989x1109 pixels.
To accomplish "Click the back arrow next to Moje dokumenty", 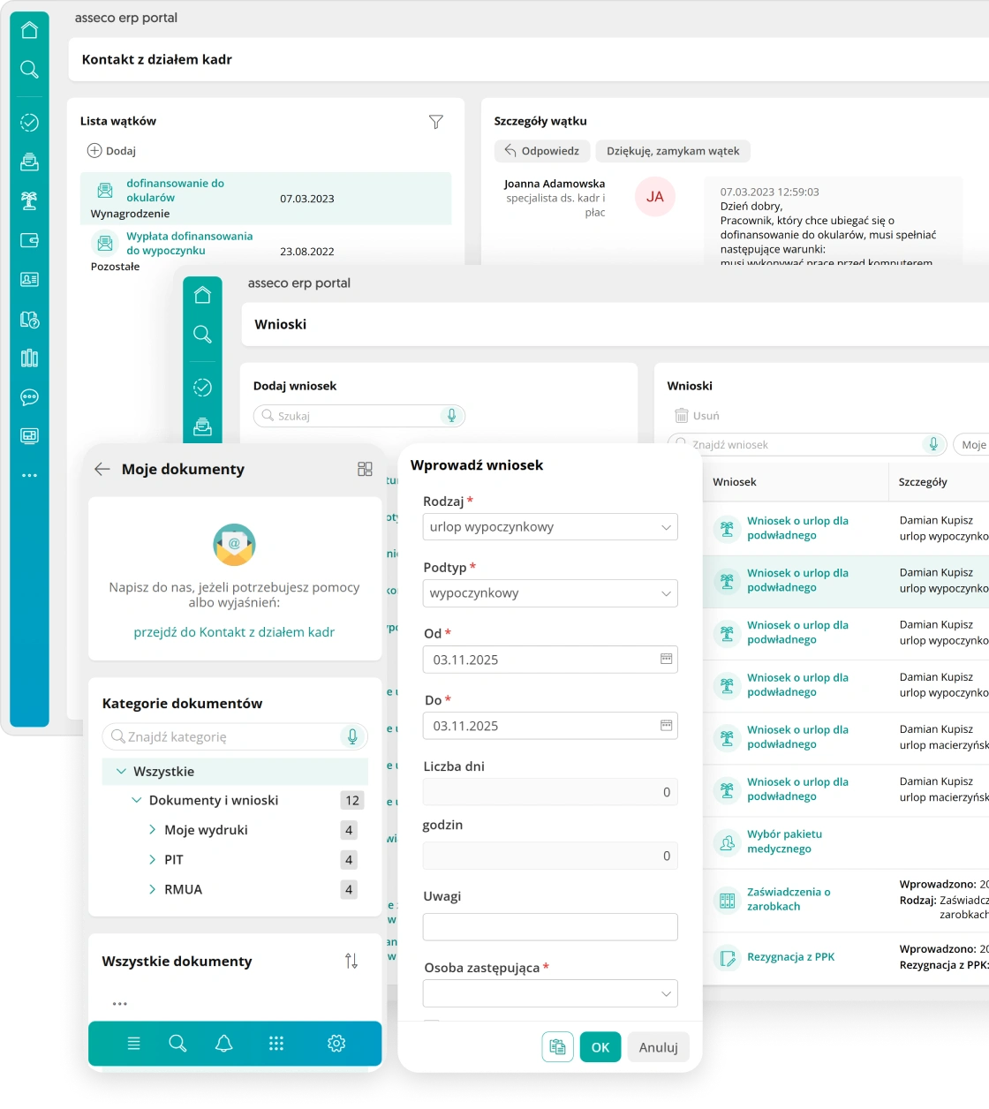I will click(x=102, y=469).
